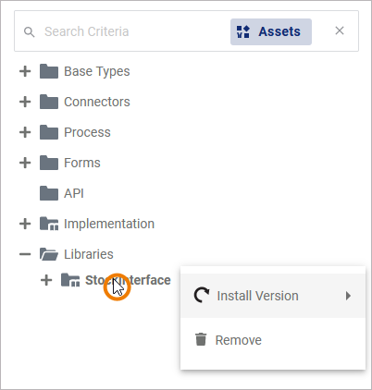Expand the Connectors folder
The image size is (372, 390).
click(25, 102)
